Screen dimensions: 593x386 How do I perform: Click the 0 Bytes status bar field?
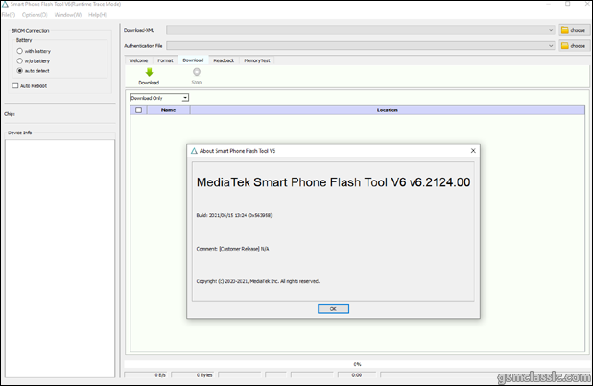(x=193, y=375)
